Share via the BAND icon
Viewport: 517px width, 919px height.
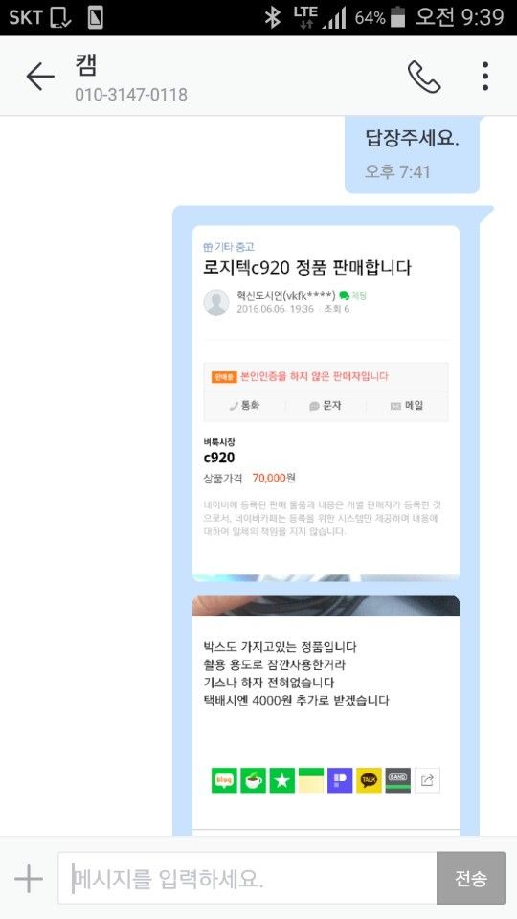pyautogui.click(x=398, y=780)
